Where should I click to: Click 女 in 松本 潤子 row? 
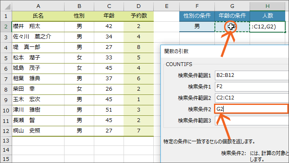point(79,58)
